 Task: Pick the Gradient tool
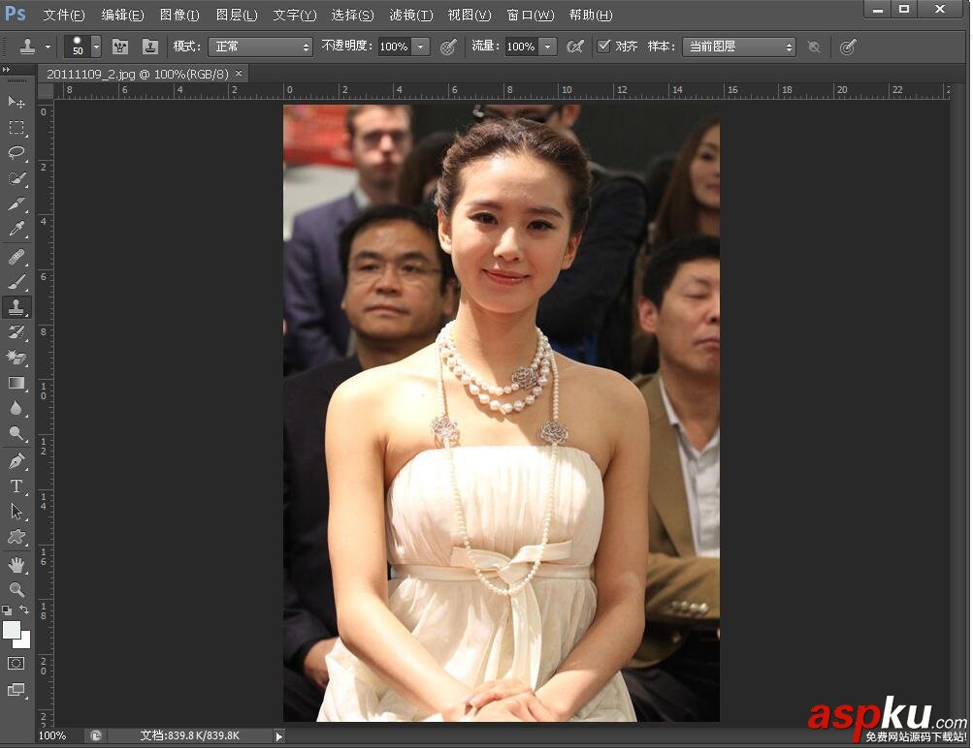point(16,384)
